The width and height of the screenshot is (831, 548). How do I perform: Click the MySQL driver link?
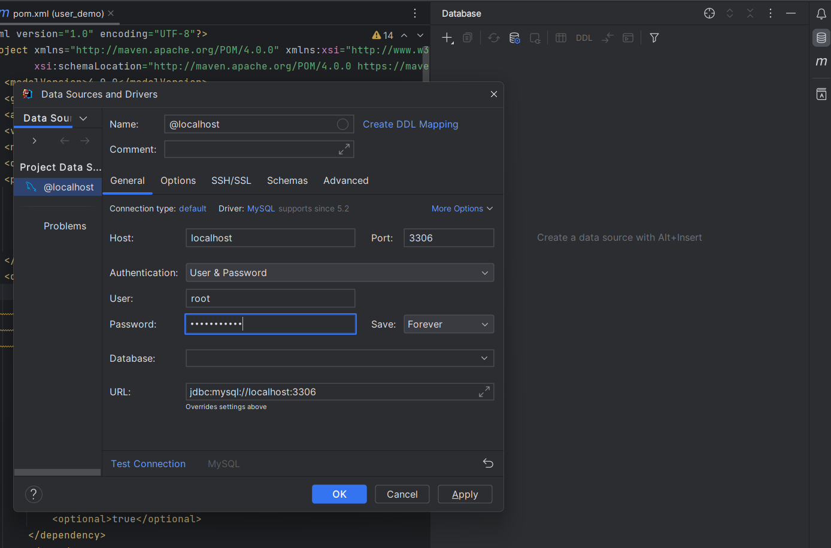(x=261, y=208)
